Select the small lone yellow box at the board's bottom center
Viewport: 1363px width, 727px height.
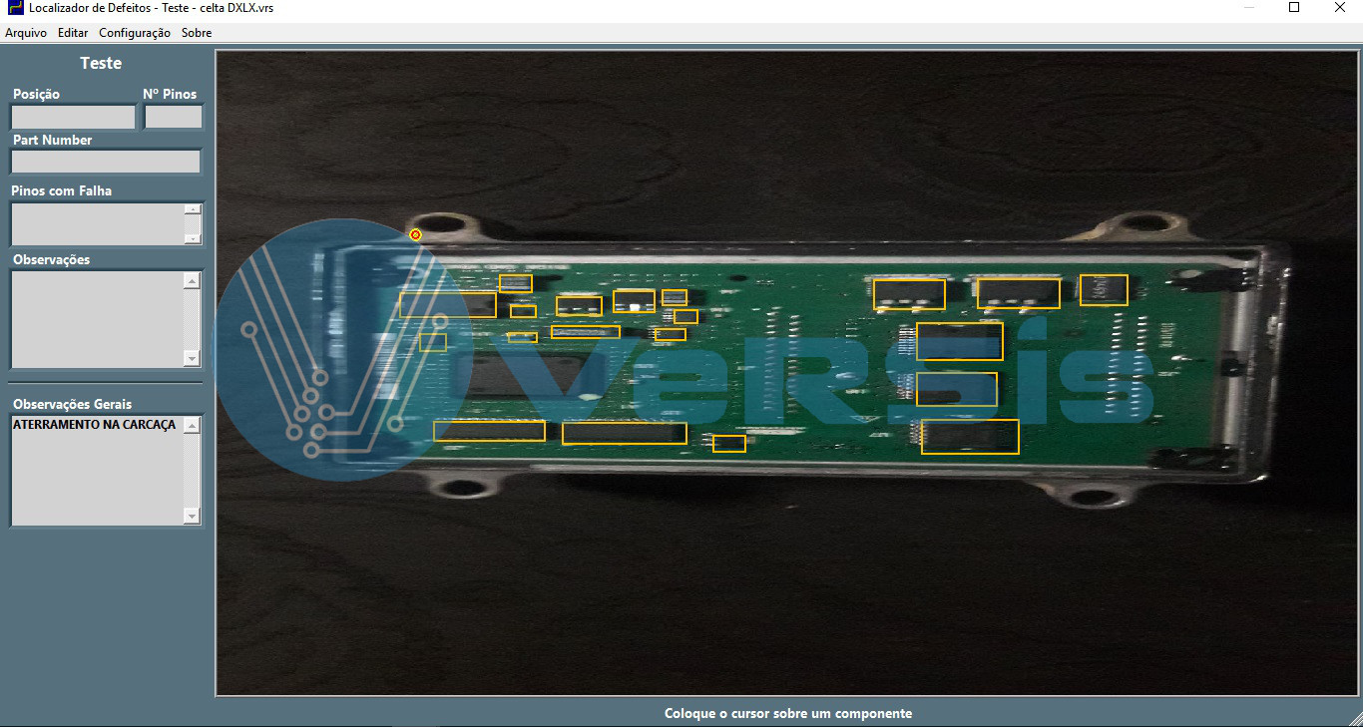(729, 444)
